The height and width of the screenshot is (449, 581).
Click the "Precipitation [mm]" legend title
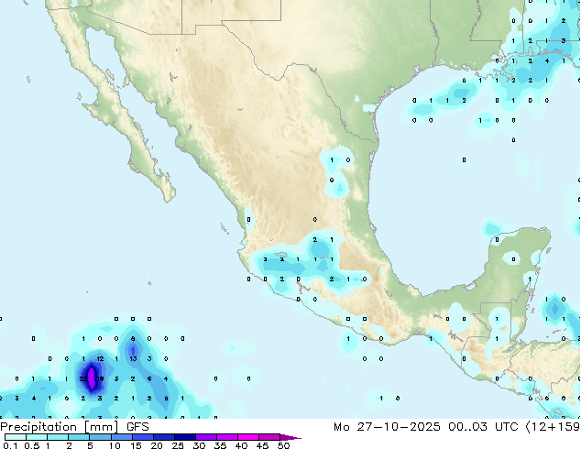tap(60, 427)
